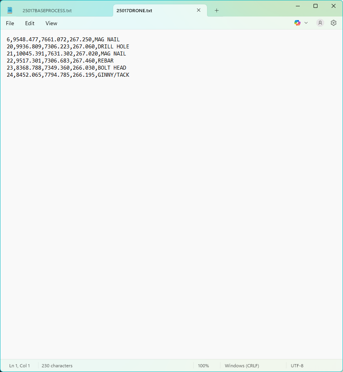Open the File menu
Viewport: 343px width, 372px height.
coord(10,23)
